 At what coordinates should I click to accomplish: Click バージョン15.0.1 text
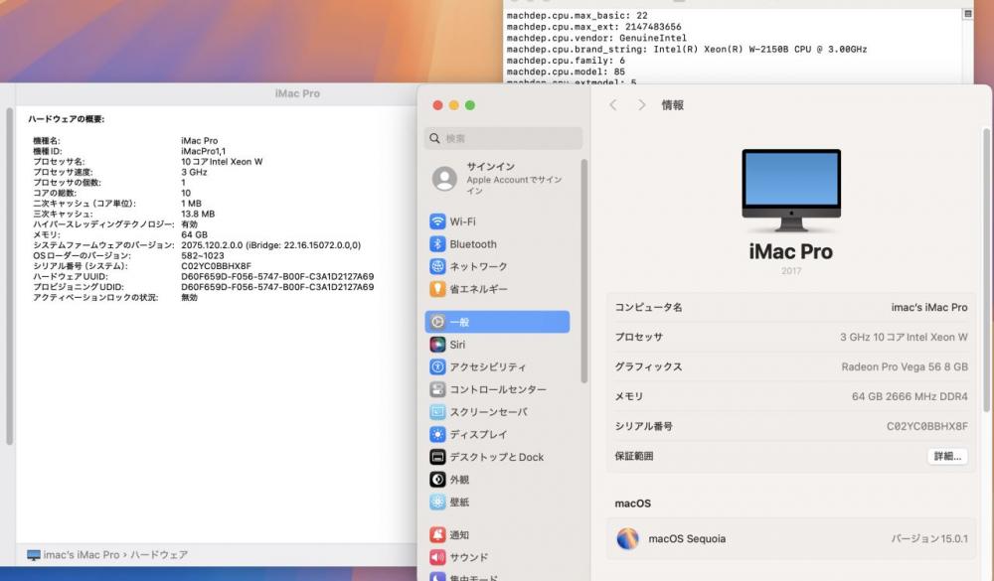coord(929,539)
